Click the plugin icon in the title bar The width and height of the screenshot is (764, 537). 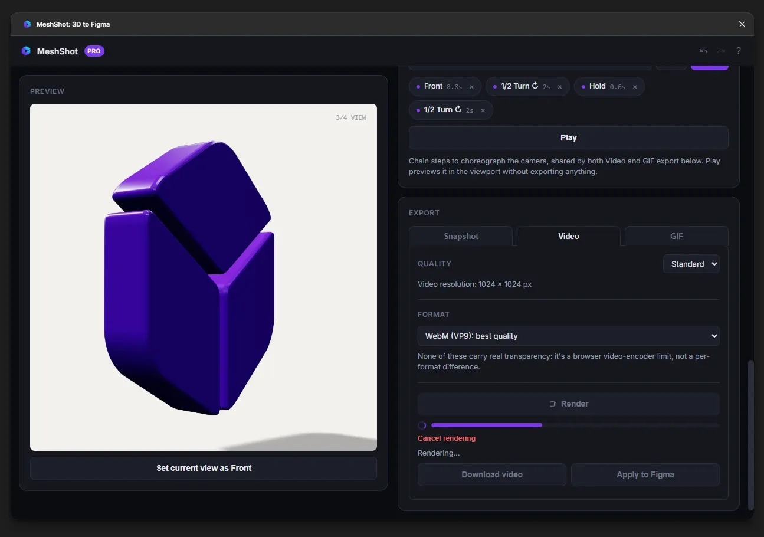point(27,24)
